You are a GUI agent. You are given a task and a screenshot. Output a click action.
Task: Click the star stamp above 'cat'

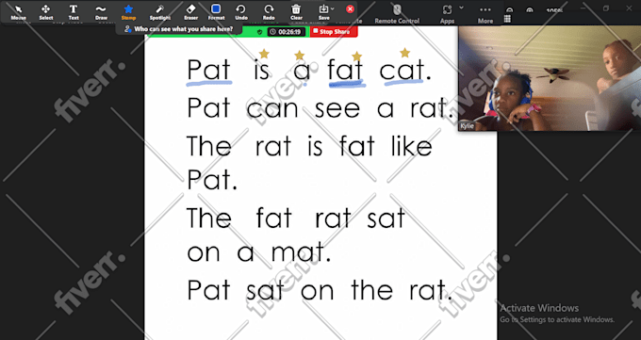(404, 53)
